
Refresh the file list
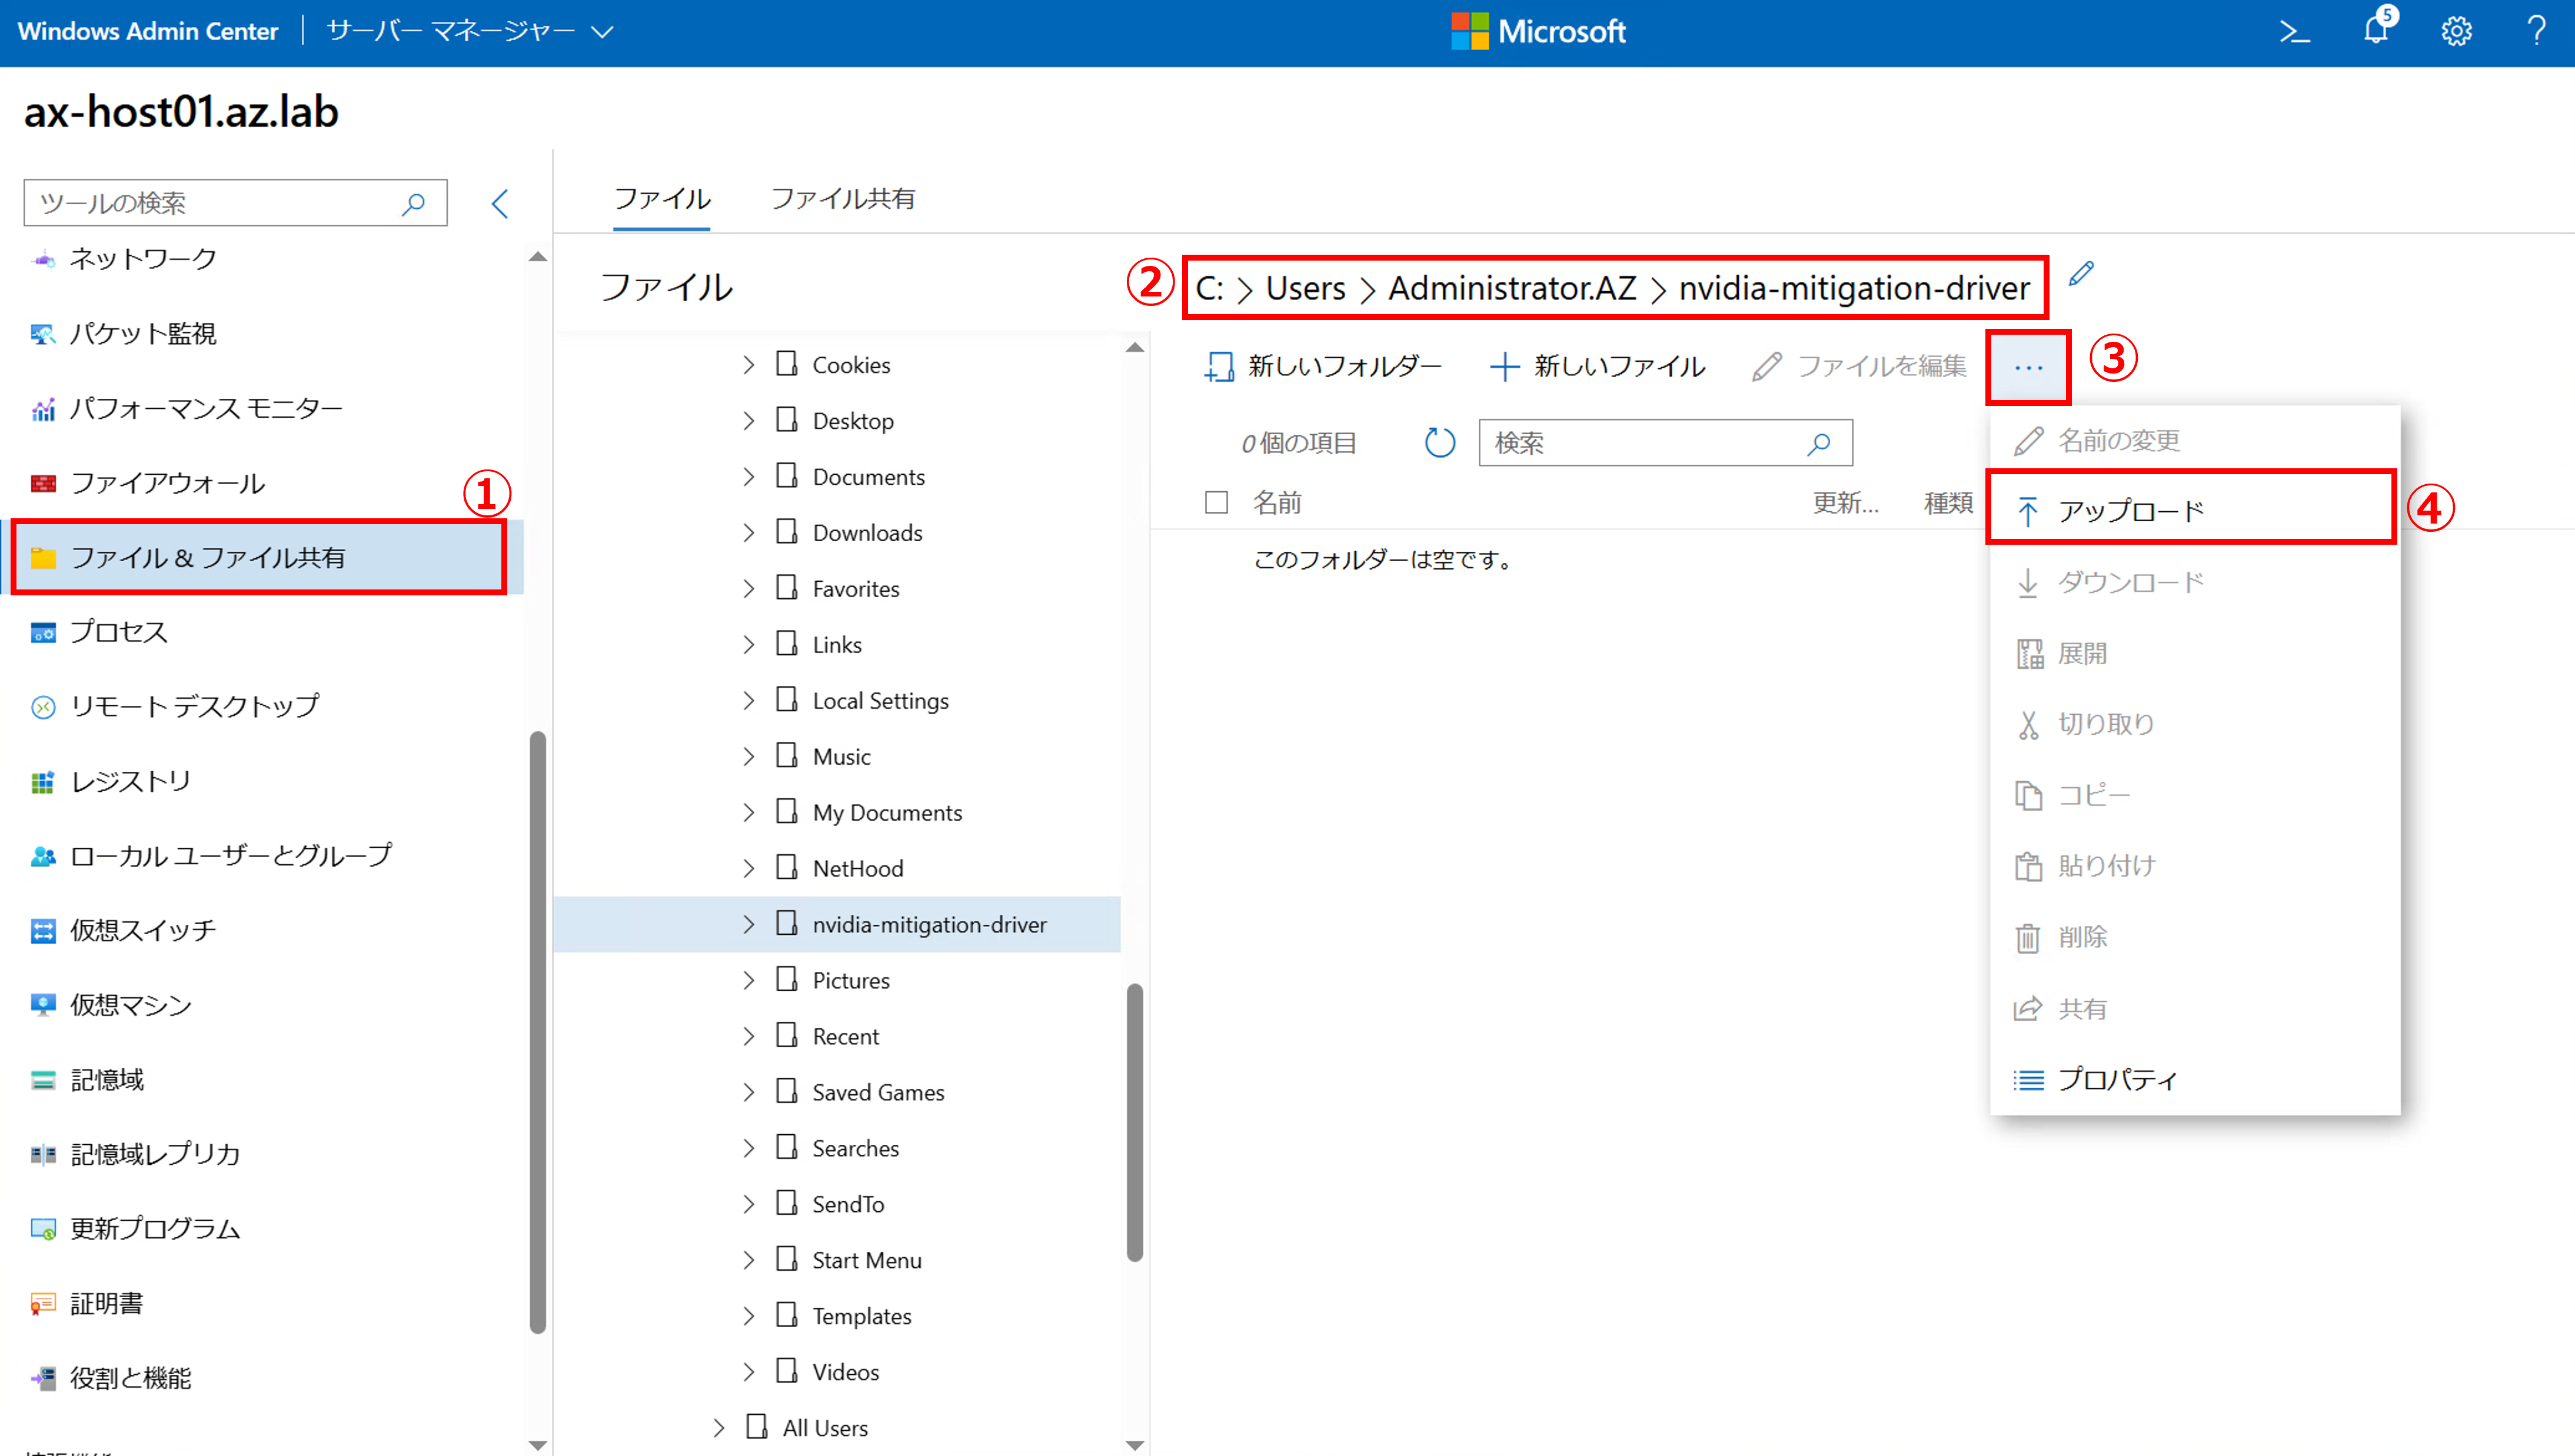point(1440,443)
